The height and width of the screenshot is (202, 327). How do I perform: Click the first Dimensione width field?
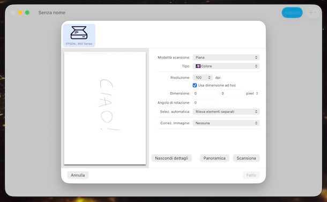pos(205,93)
